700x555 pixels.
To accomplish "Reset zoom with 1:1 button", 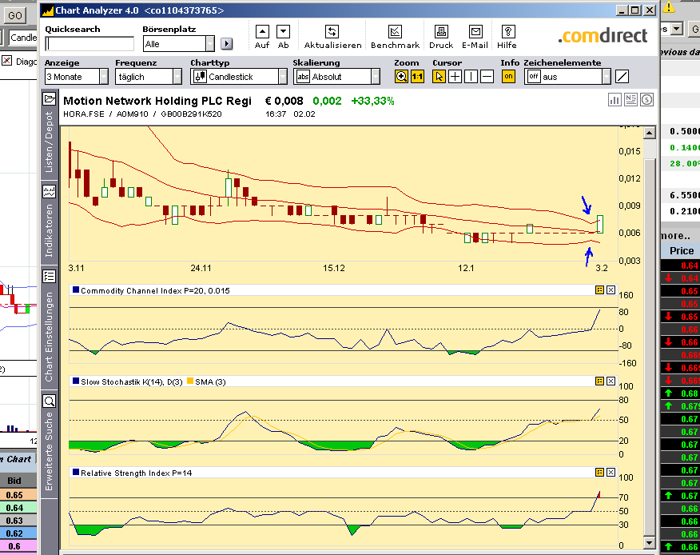I will tap(417, 77).
